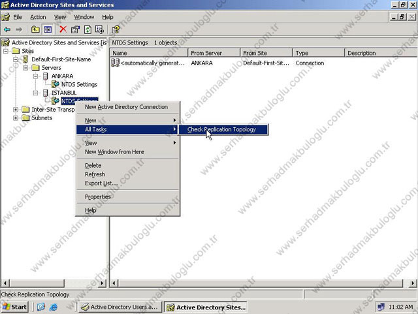The height and width of the screenshot is (314, 418).
Task: Click the Help question mark toolbar icon
Action: click(116, 29)
